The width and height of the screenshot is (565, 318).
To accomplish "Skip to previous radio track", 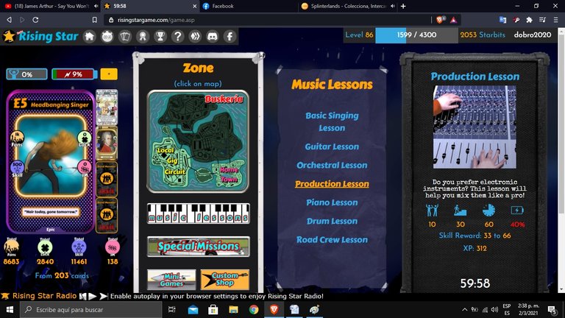I will coord(83,296).
